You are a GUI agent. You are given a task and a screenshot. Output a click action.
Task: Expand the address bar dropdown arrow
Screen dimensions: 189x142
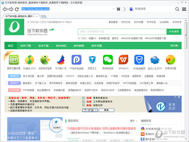pos(112,9)
